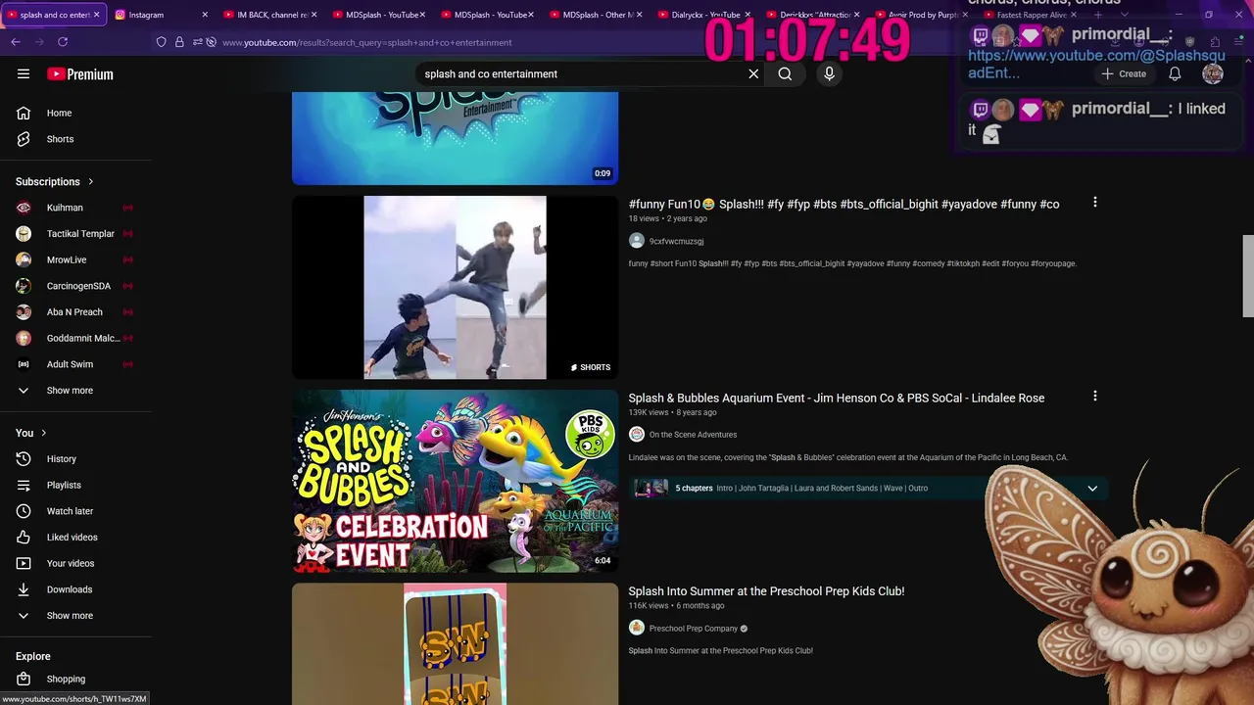Screen dimensions: 1254x705
Task: Open the Preschool Prep Company channel avatar
Action: click(x=637, y=629)
